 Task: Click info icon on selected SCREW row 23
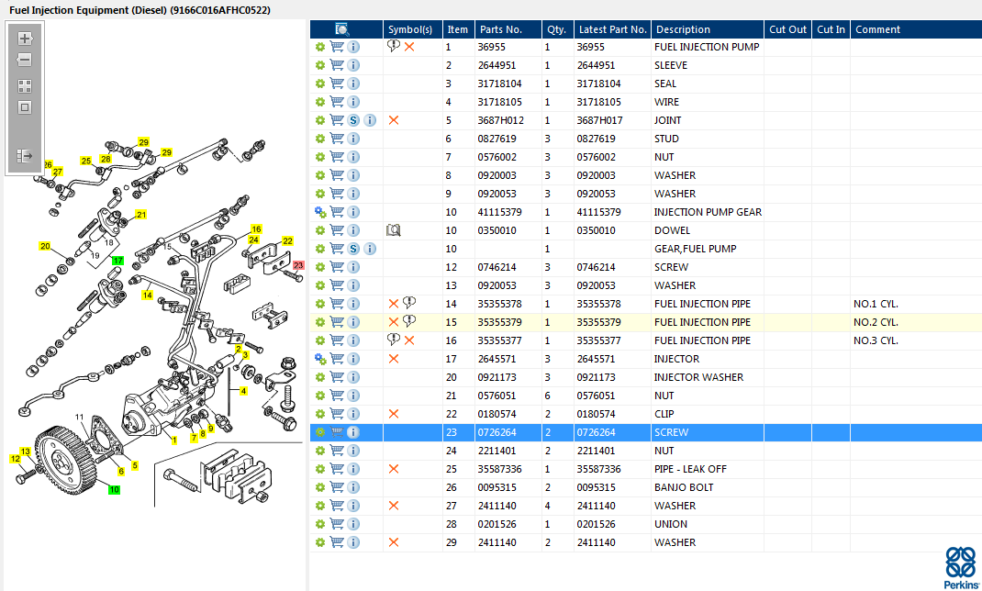coord(353,432)
